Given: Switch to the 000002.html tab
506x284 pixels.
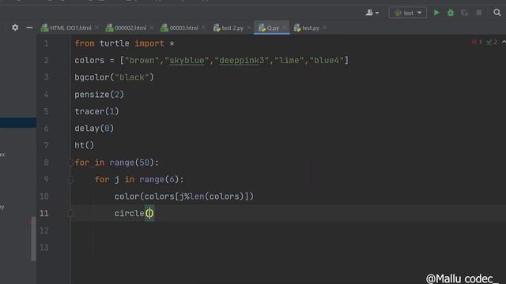Looking at the screenshot, I should tap(126, 28).
